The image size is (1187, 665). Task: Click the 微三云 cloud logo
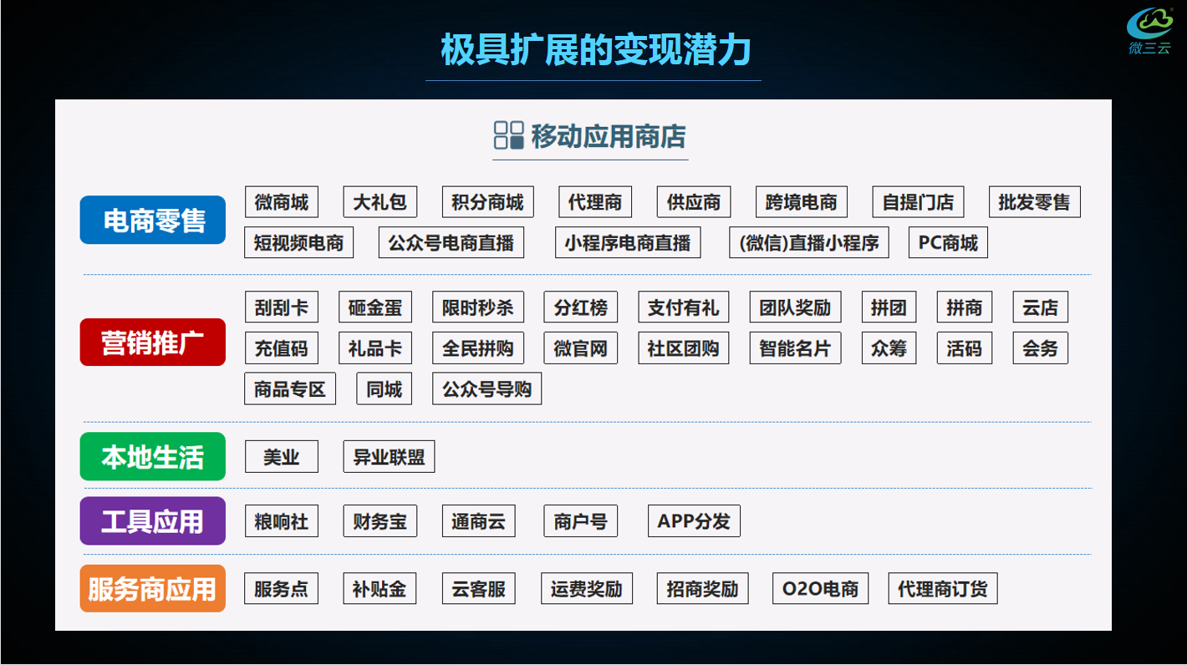point(1150,31)
